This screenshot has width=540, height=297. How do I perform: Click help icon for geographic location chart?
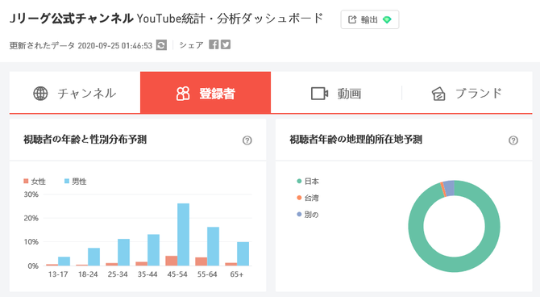[x=513, y=140]
